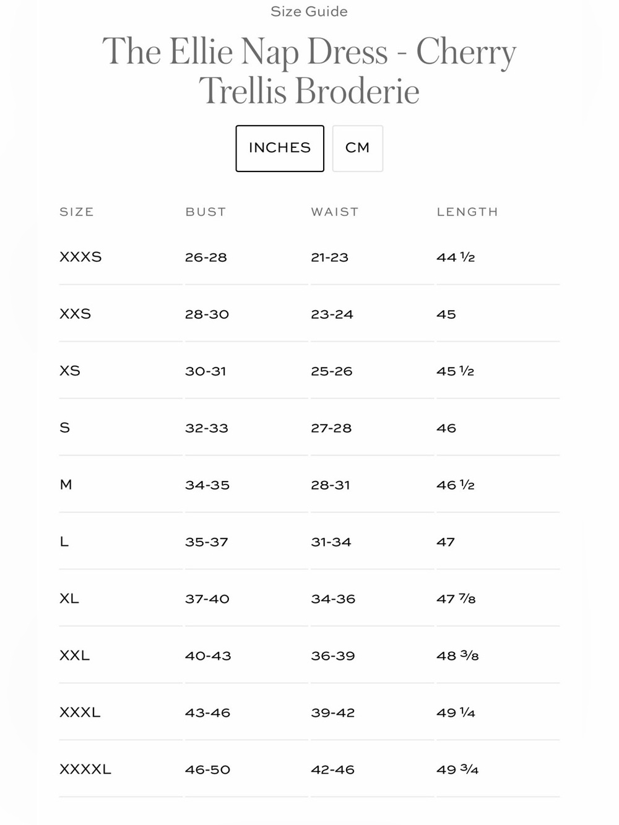Click bust value 32-33 for size S
The width and height of the screenshot is (619, 825).
coord(207,428)
